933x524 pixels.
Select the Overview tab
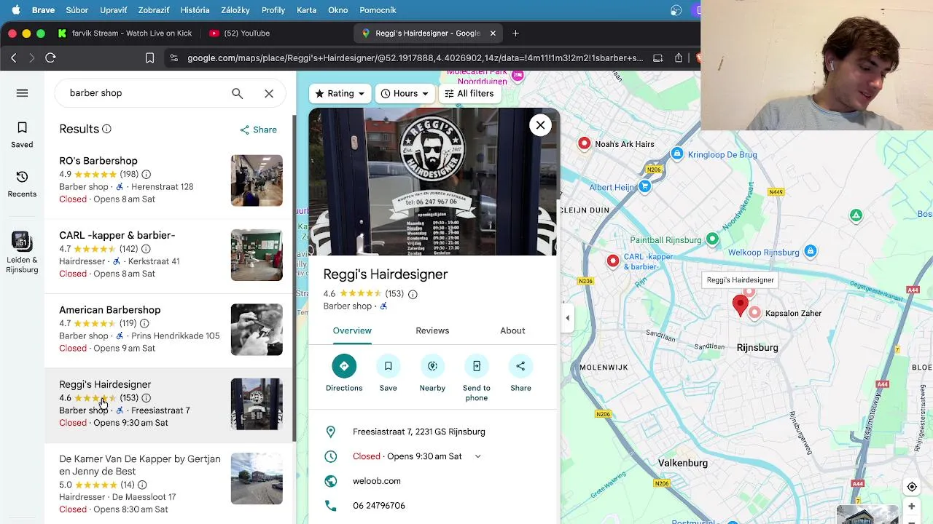click(x=352, y=330)
